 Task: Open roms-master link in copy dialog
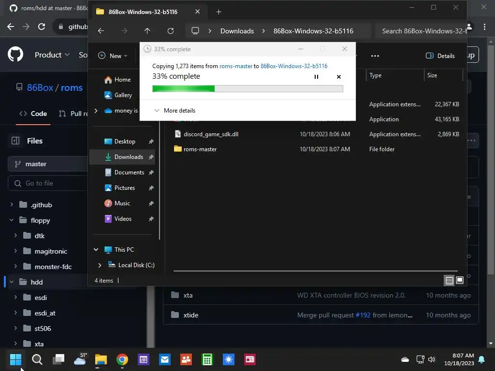(x=236, y=66)
